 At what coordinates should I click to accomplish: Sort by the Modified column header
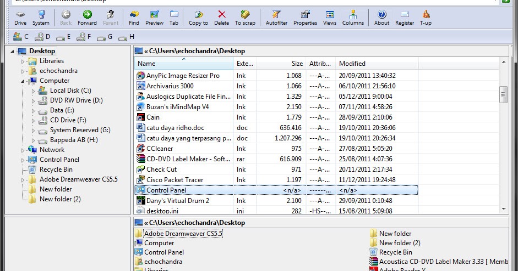pos(377,64)
